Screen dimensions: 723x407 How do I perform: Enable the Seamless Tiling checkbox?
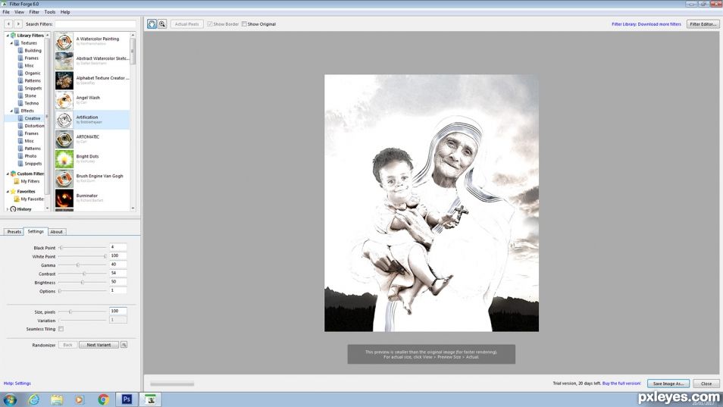(61, 329)
